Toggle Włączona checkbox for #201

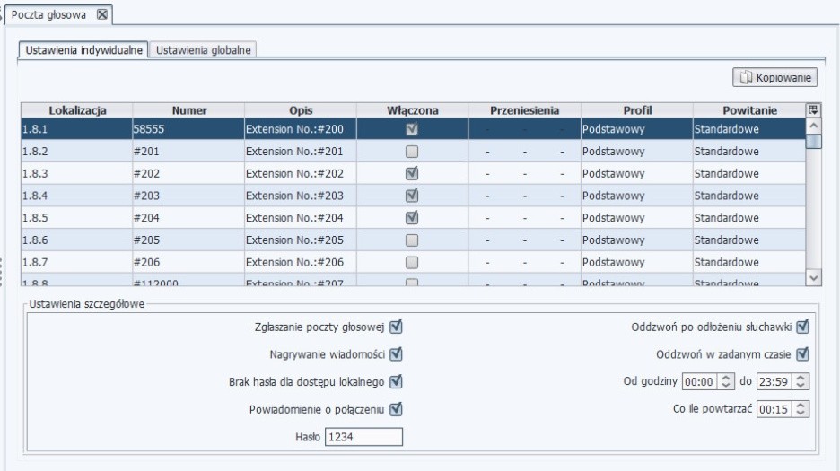coord(412,152)
